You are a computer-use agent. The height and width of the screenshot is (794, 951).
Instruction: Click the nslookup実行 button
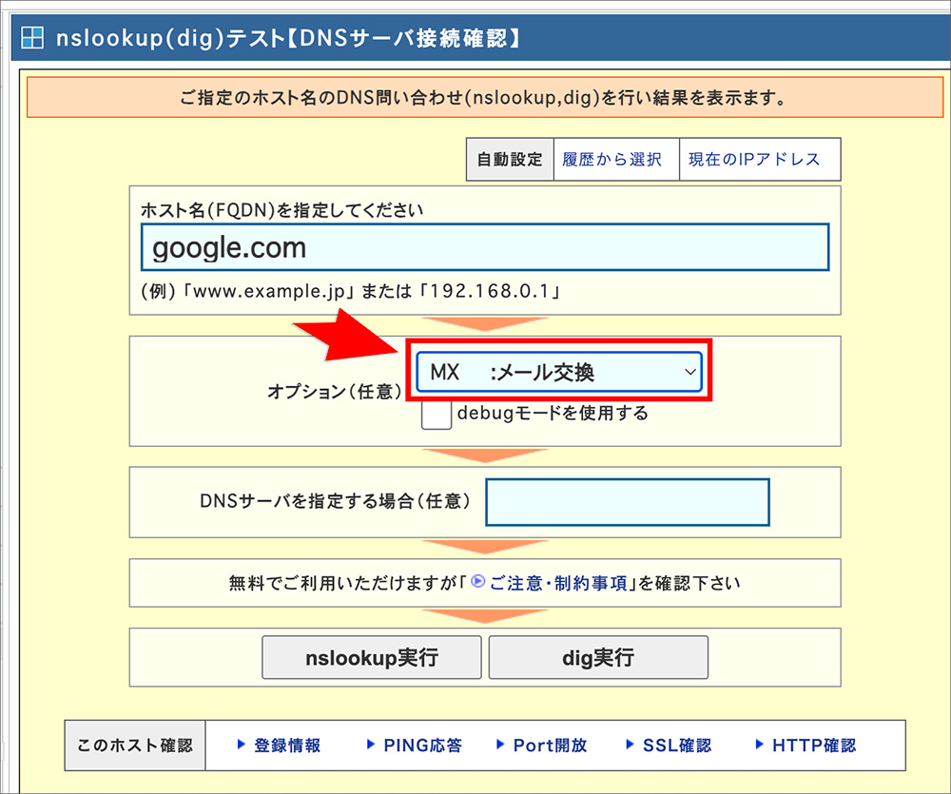[x=371, y=656]
